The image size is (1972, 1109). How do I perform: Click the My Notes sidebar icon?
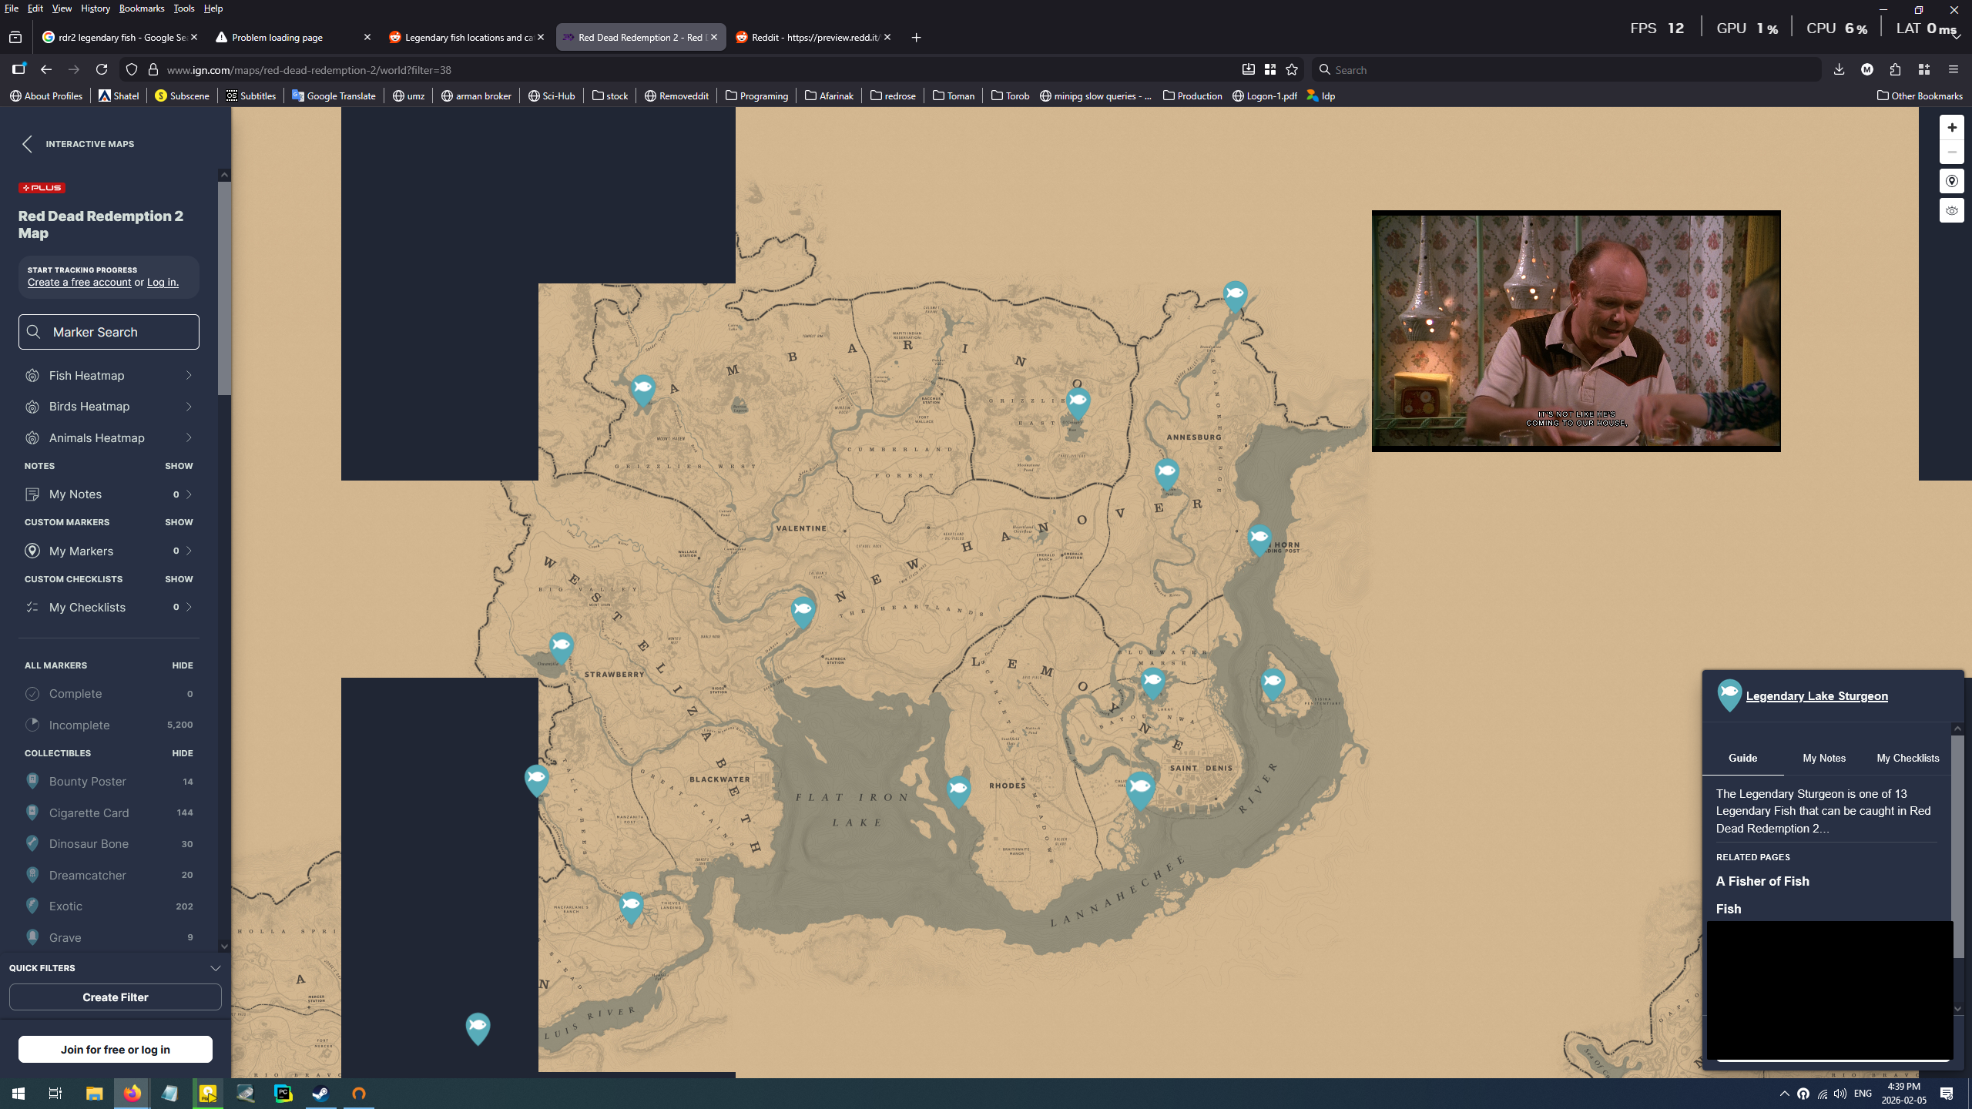point(32,494)
